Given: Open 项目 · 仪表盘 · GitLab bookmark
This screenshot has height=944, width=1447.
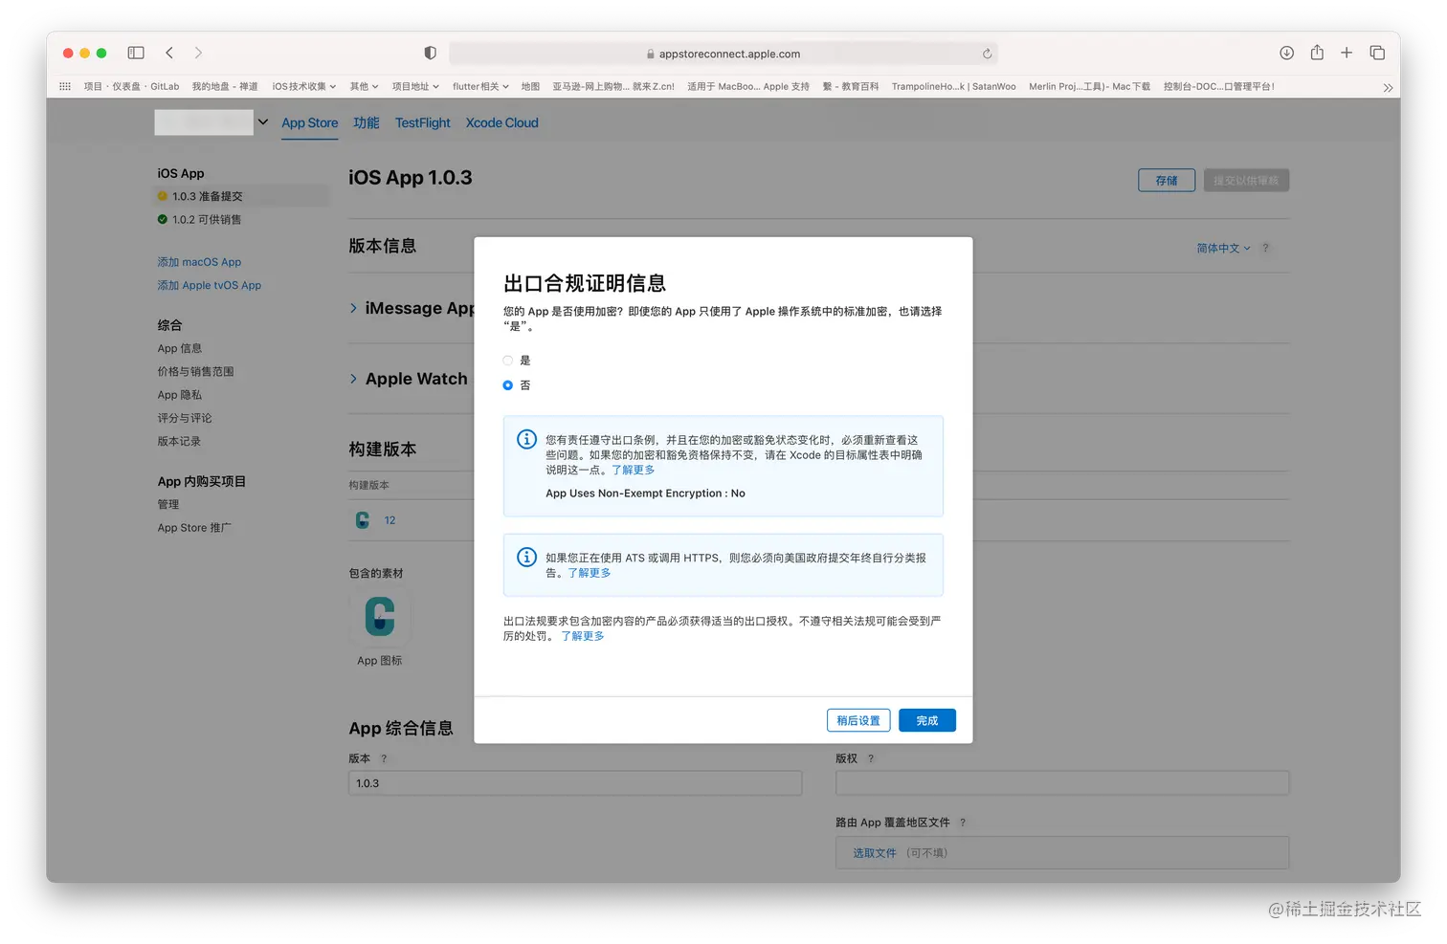Looking at the screenshot, I should pyautogui.click(x=131, y=86).
